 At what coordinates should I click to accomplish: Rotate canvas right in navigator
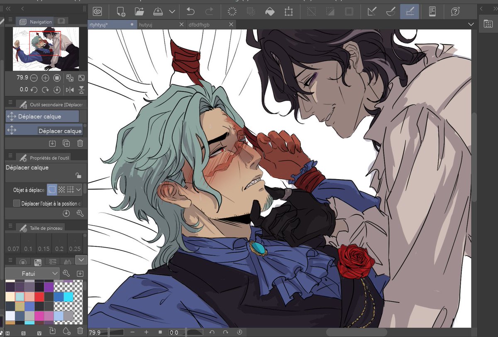[x=46, y=89]
